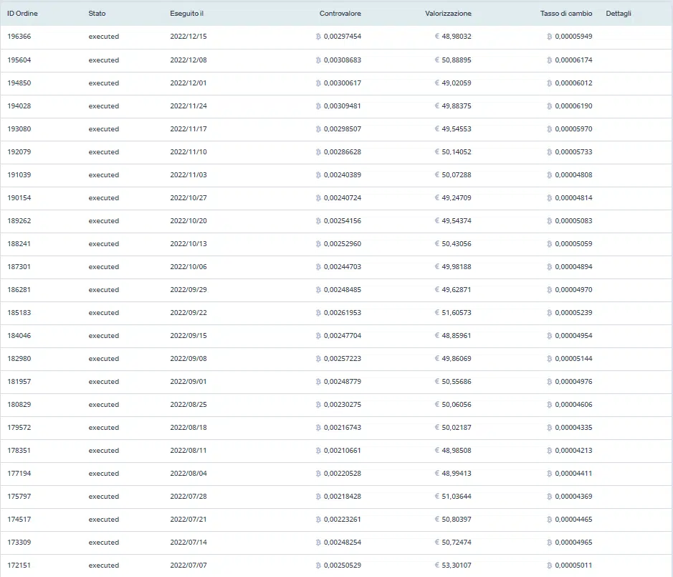Click the Controvalore column header
Viewport: 673px width, 577px height.
(x=340, y=14)
